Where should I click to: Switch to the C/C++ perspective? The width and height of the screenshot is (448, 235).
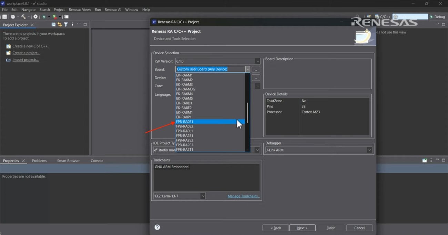point(383,16)
